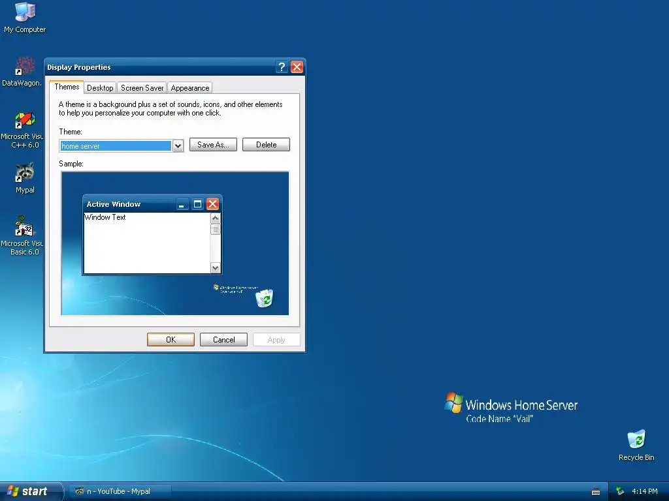Image resolution: width=669 pixels, height=501 pixels.
Task: Select the Microsoft Visual C++ 6.0 shortcut
Action: (22, 130)
